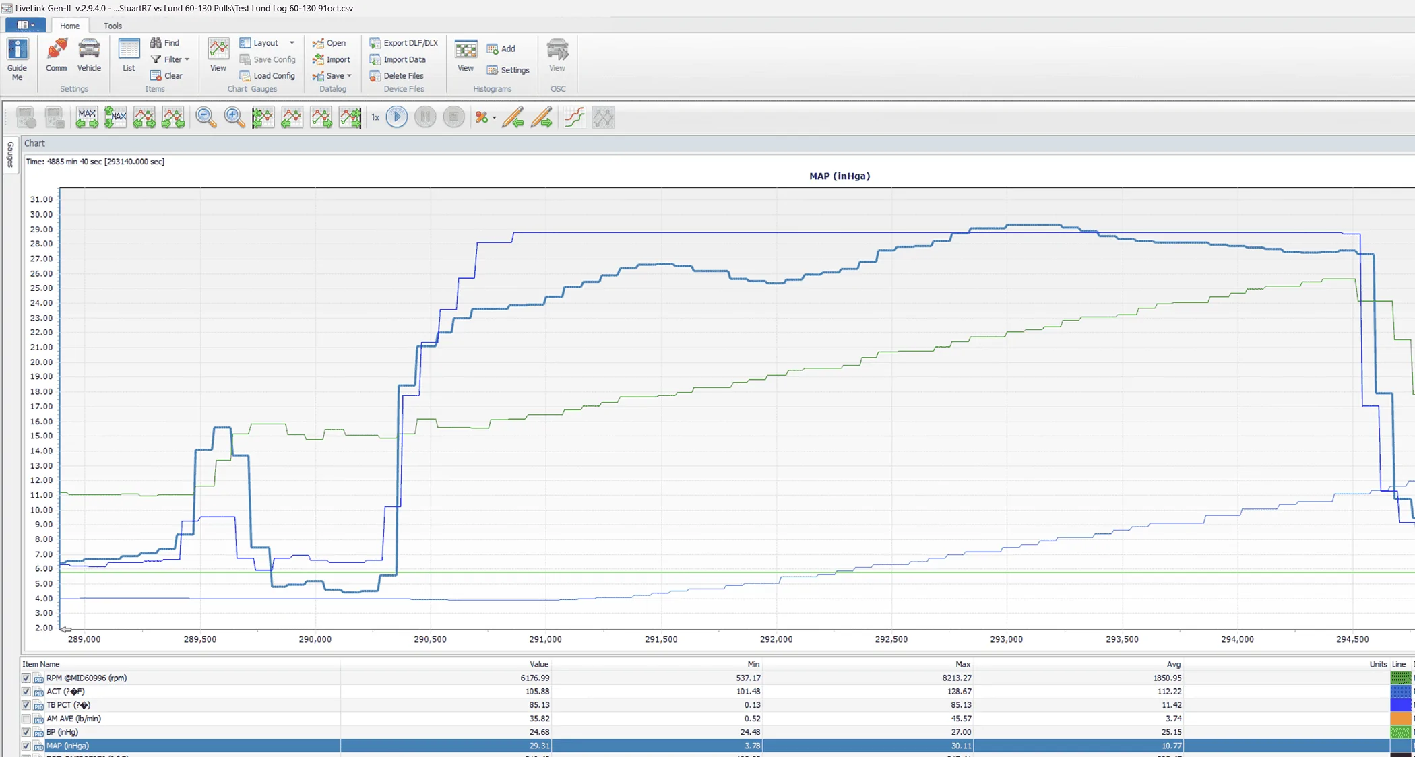Screen dimensions: 1415x757
Task: Open the Save datalog dropdown
Action: [x=332, y=75]
